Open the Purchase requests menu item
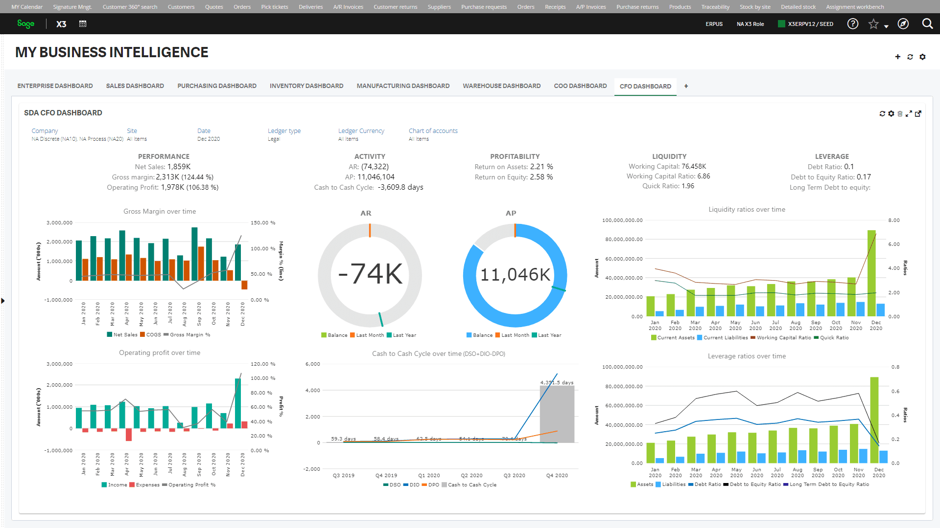940x528 pixels. [x=484, y=7]
